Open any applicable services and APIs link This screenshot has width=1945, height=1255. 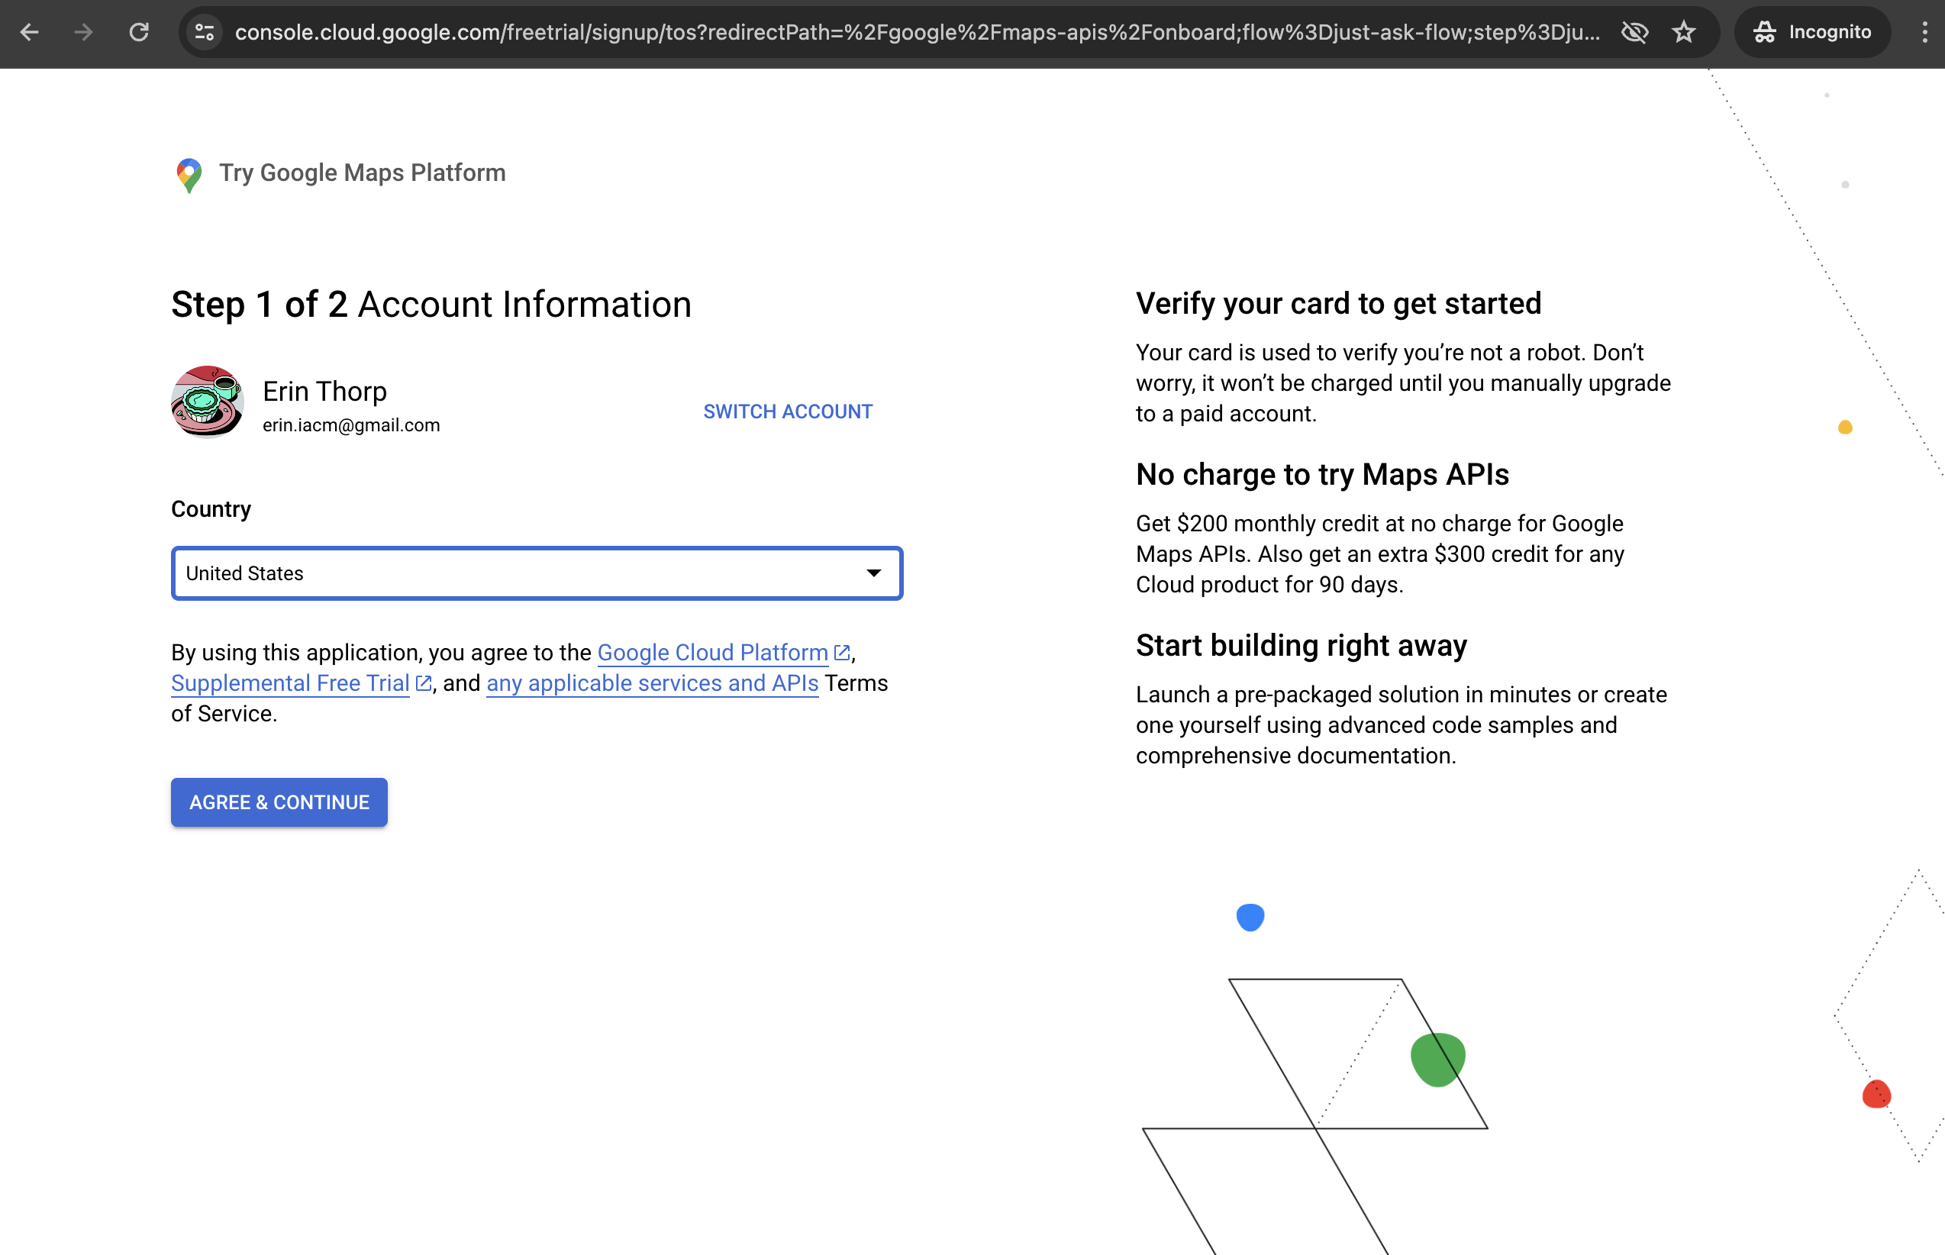[x=652, y=683]
